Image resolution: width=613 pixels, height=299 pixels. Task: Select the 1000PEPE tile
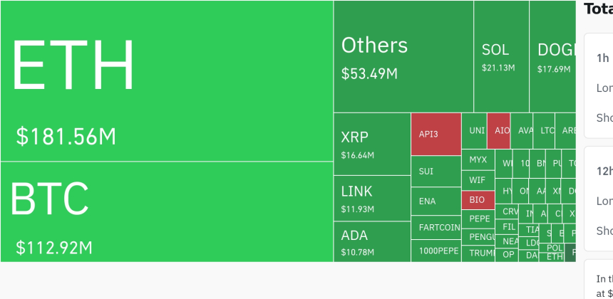click(x=436, y=251)
